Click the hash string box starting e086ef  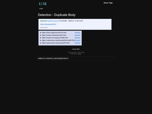point(76,59)
